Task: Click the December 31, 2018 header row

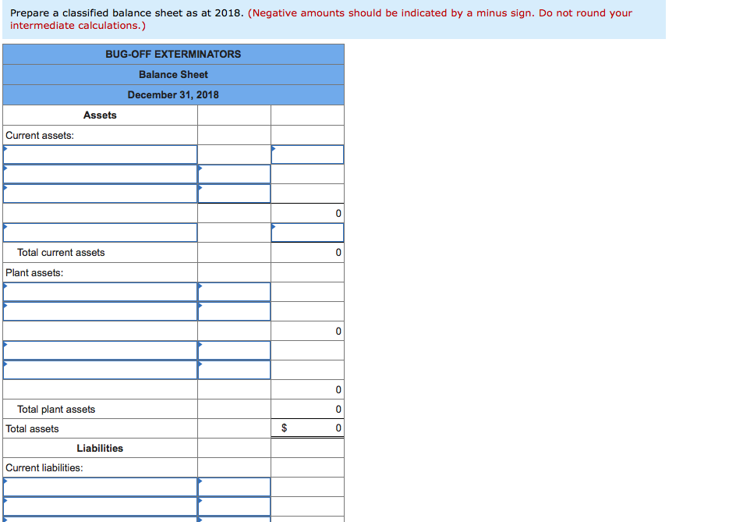Action: click(x=173, y=94)
